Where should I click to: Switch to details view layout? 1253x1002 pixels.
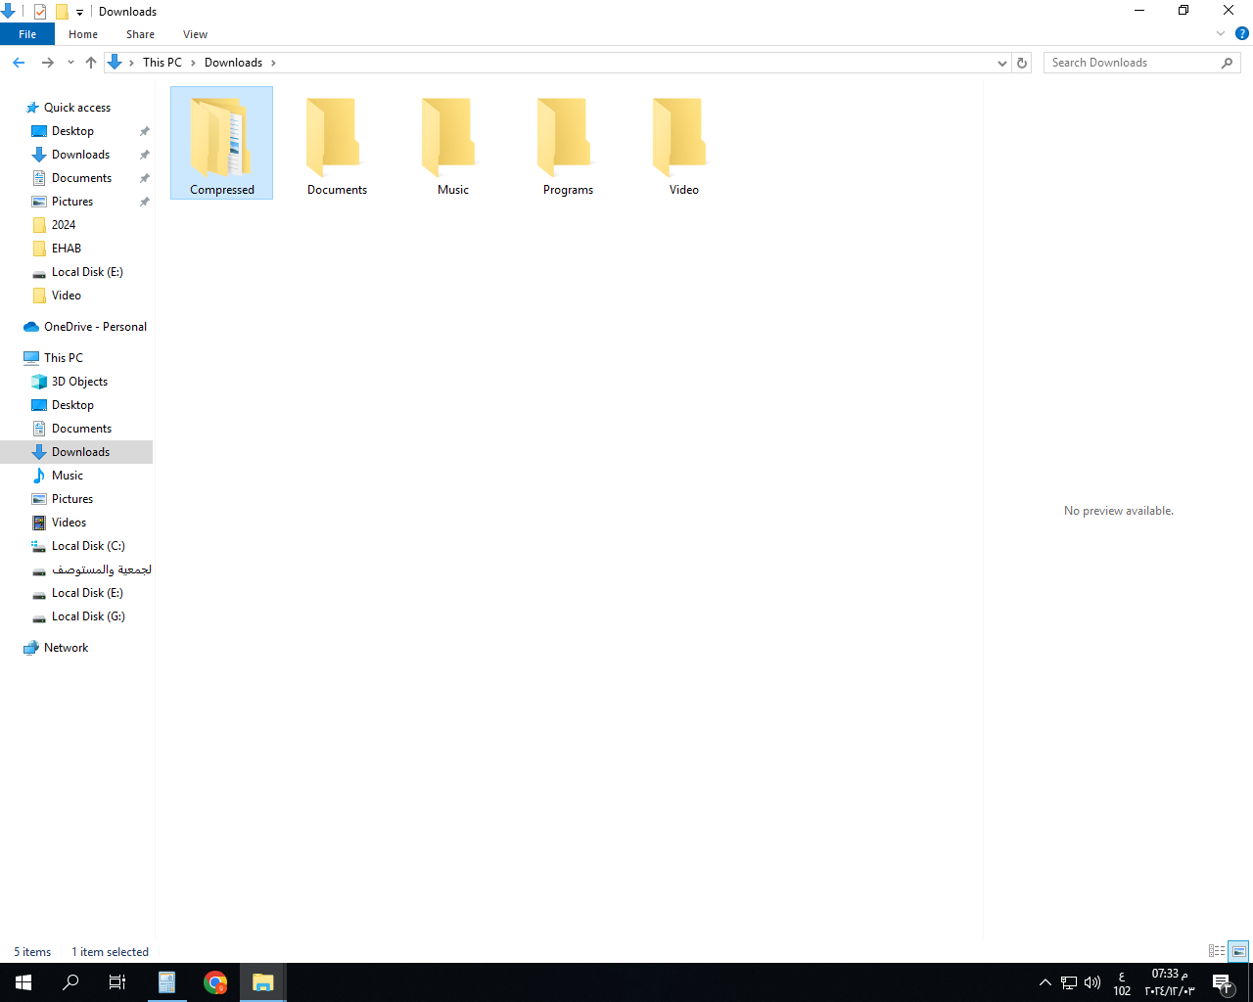[x=1217, y=951]
